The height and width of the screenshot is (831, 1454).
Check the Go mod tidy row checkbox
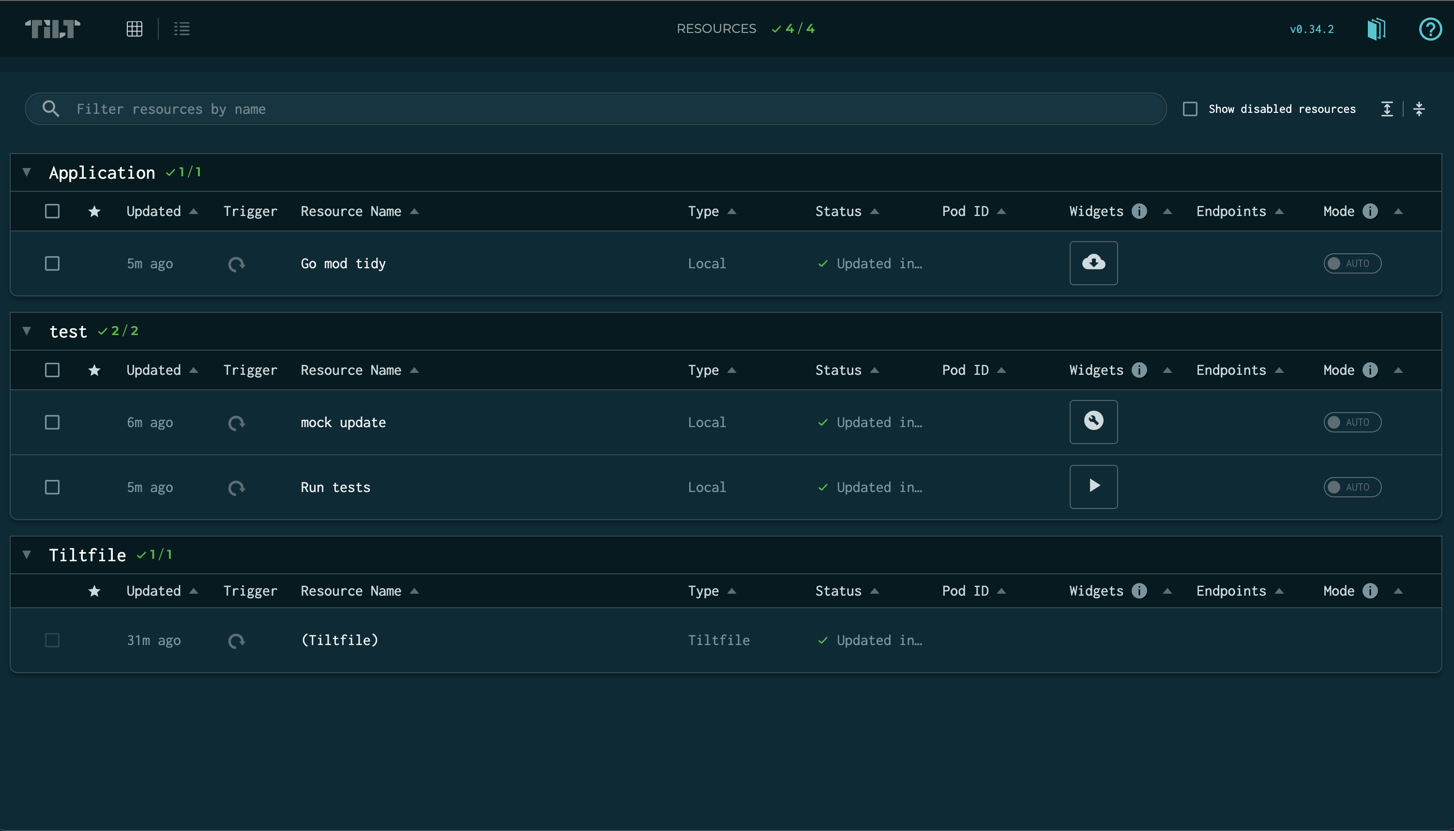click(x=52, y=263)
